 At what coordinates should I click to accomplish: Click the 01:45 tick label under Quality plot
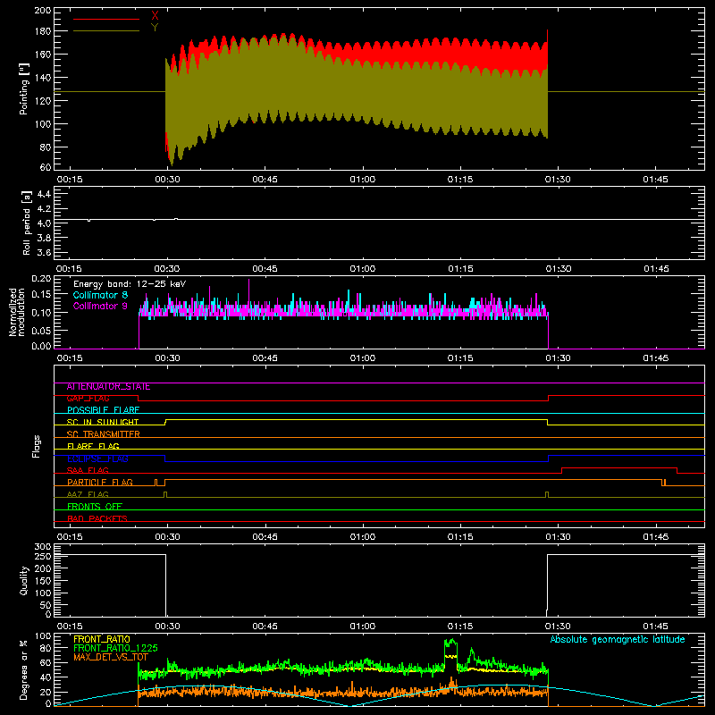click(x=656, y=627)
